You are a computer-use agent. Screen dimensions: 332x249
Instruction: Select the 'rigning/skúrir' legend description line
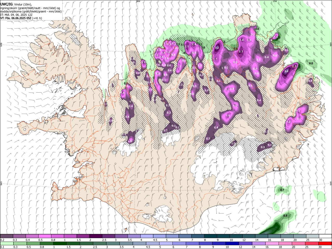pos(30,8)
